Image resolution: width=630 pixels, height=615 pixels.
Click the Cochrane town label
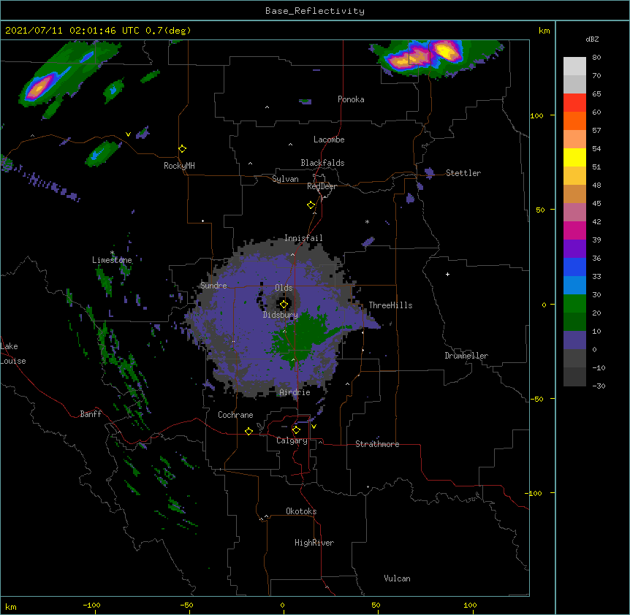click(x=235, y=415)
